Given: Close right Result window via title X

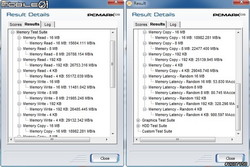Looking at the screenshot, I should pyautogui.click(x=241, y=2).
